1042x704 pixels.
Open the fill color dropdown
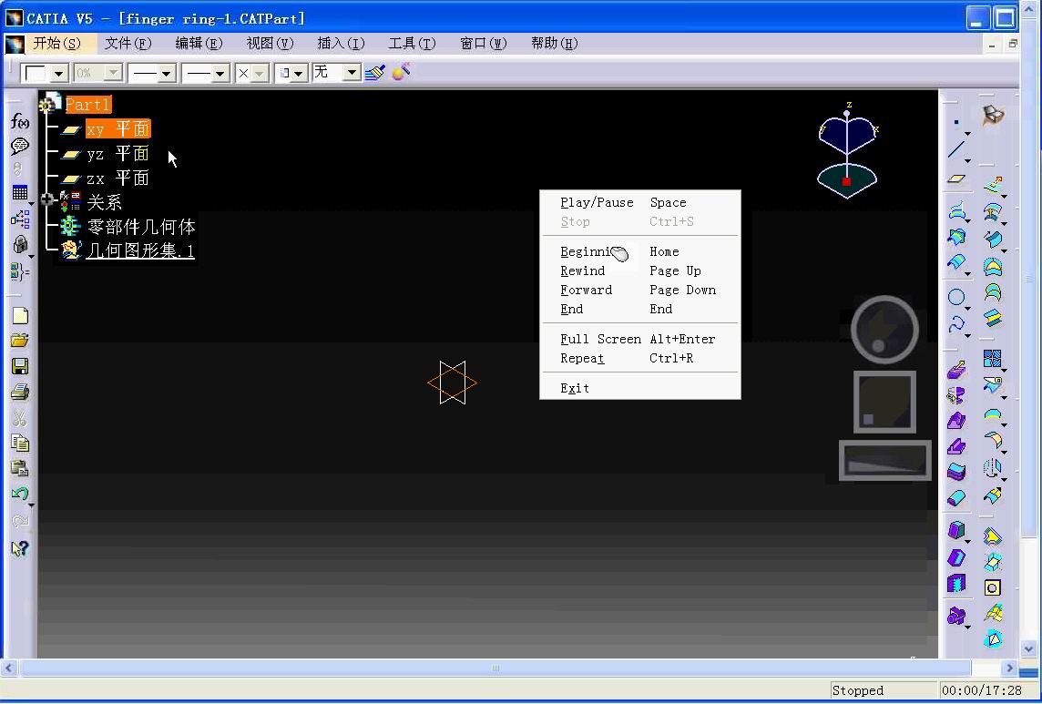point(59,74)
